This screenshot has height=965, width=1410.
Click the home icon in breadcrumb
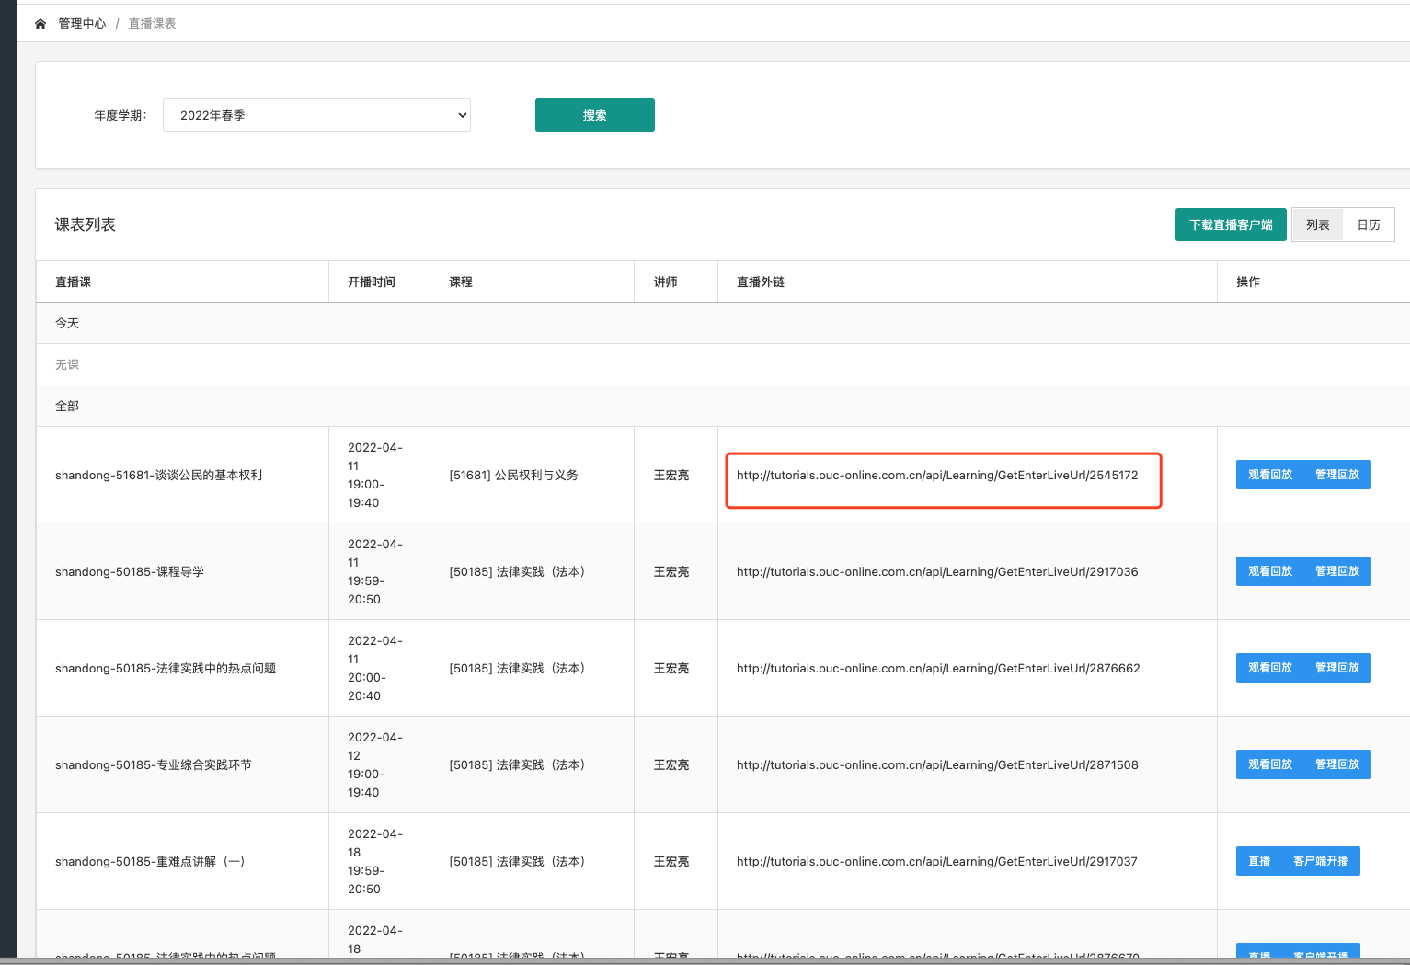[x=40, y=24]
